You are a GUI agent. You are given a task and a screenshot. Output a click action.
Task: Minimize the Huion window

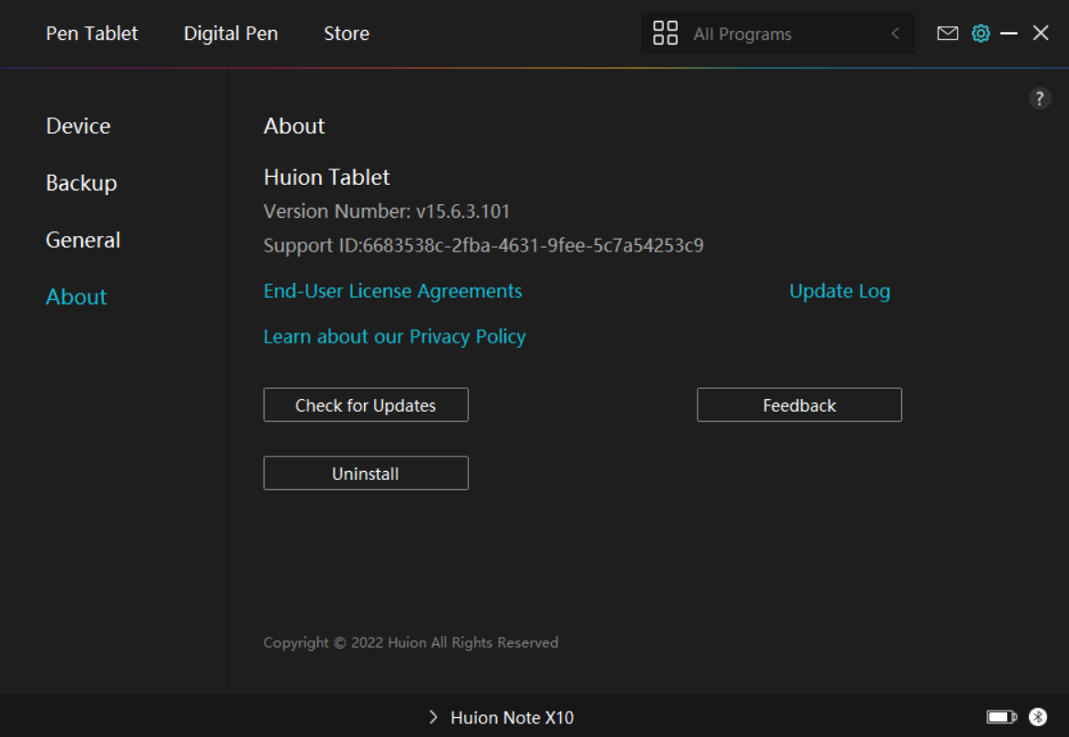[x=1009, y=34]
